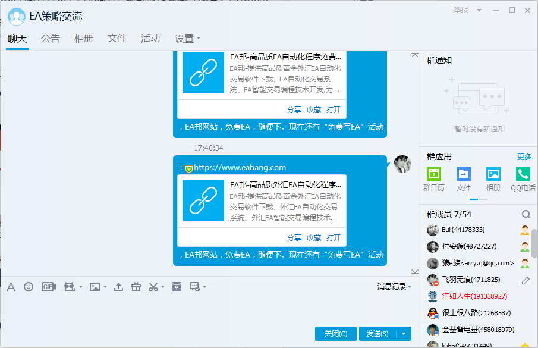Select member Bull(44178333)
Image resolution: width=538 pixels, height=348 pixels.
[x=479, y=230]
